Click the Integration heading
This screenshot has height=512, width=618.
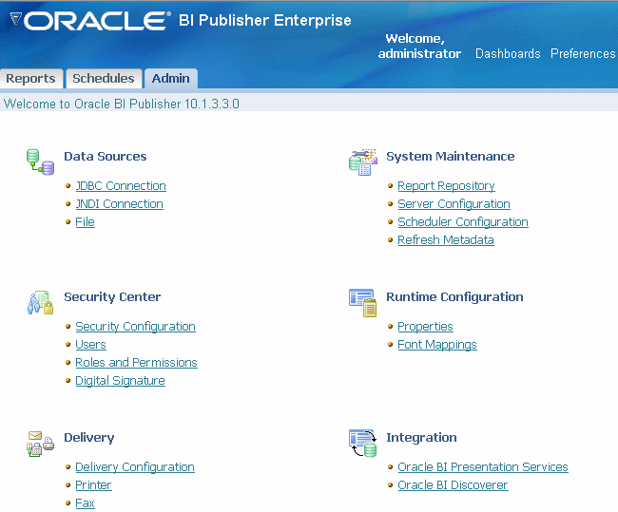coord(421,438)
